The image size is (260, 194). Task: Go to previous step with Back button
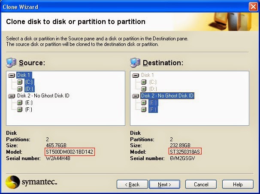pos(132,185)
